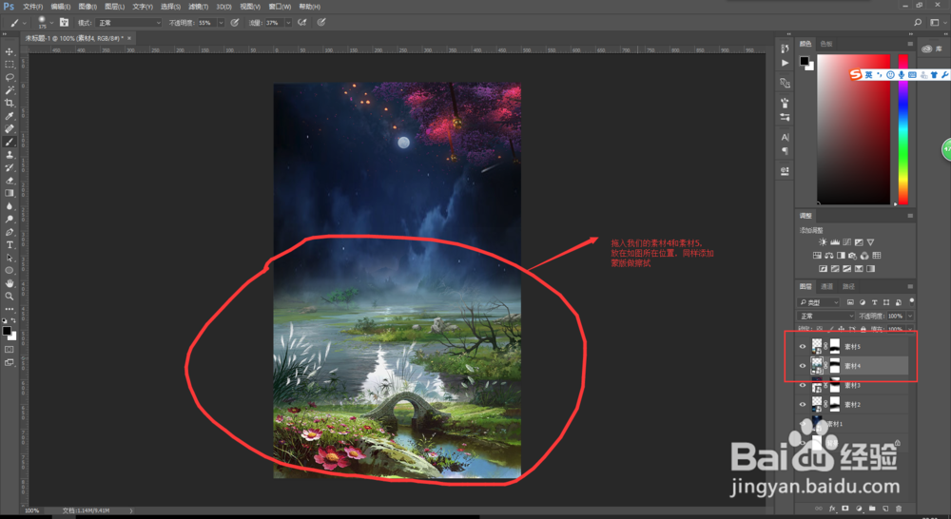Click the search icon in the options bar
The image size is (951, 519).
click(x=918, y=23)
